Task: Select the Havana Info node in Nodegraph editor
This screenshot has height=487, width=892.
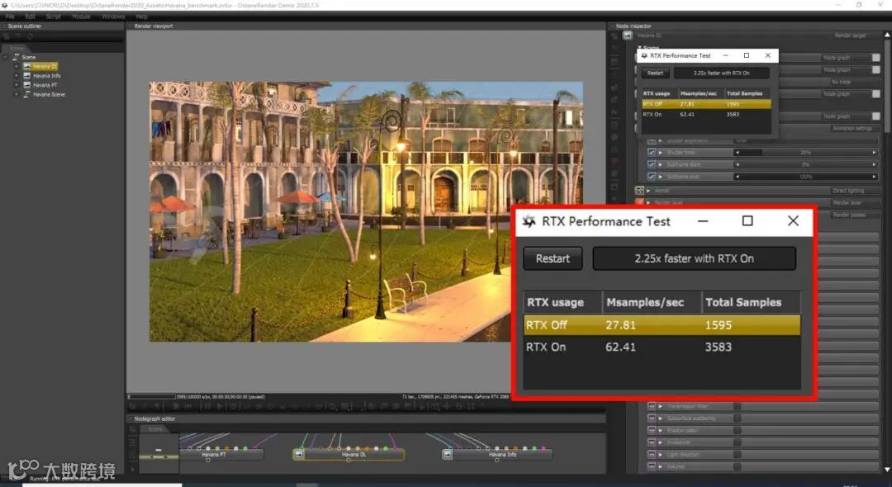Action: coord(497,455)
